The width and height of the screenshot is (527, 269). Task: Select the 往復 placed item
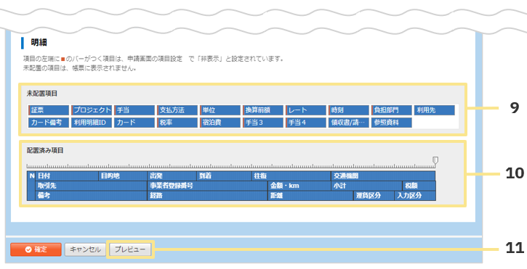tap(291, 176)
